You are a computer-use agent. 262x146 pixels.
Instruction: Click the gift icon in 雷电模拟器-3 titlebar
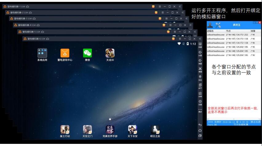(160, 18)
